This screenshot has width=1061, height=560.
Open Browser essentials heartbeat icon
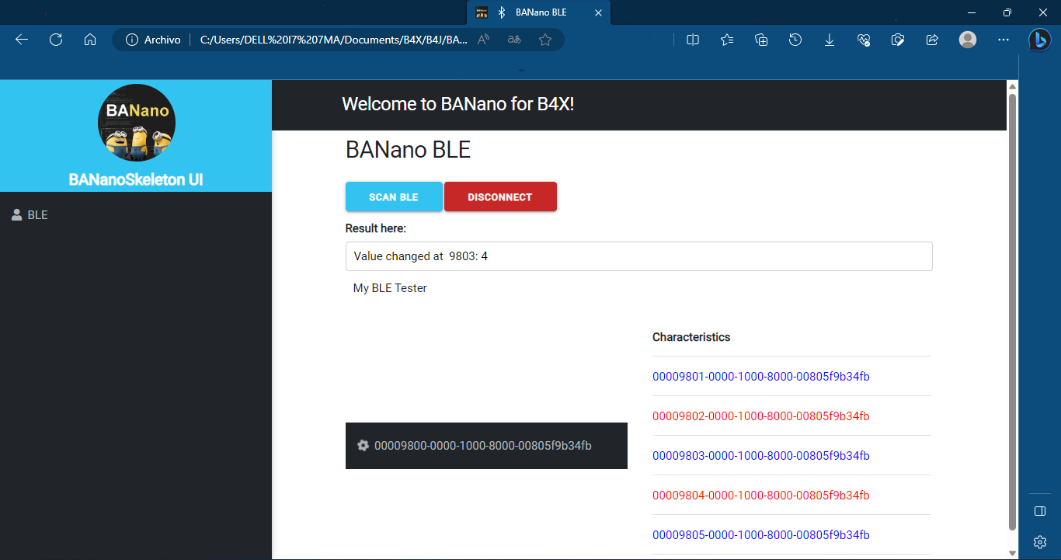(x=864, y=40)
